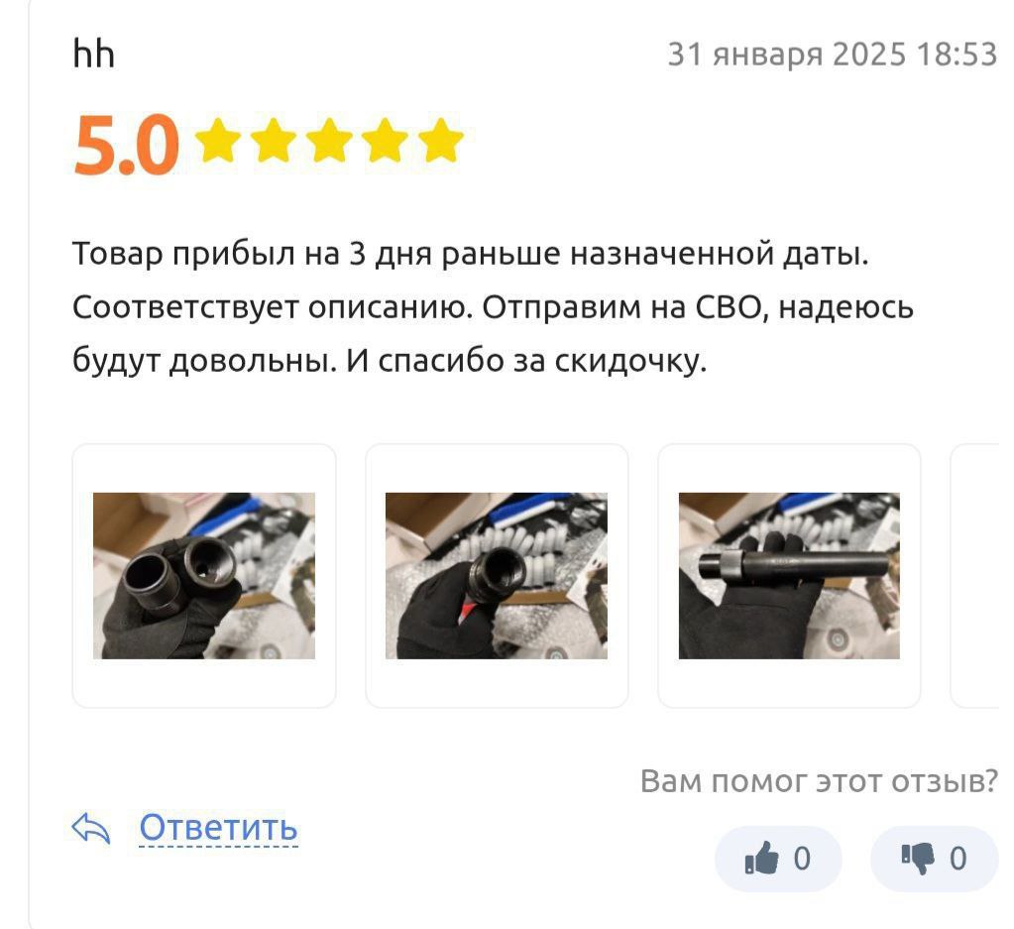Select the fifth yellow rating star
This screenshot has height=929, width=1014.
point(440,140)
